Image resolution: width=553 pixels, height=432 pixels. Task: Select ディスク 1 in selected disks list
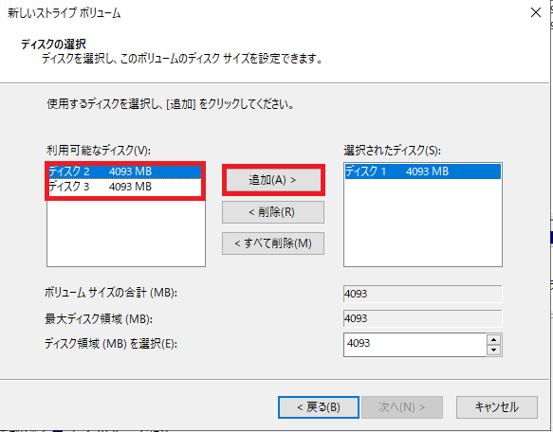click(x=422, y=171)
